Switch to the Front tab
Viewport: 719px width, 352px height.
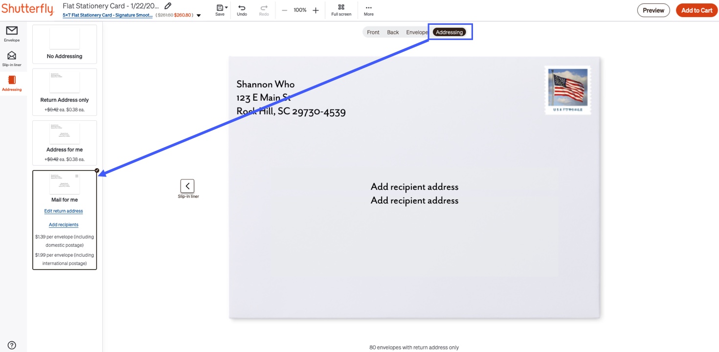point(373,32)
